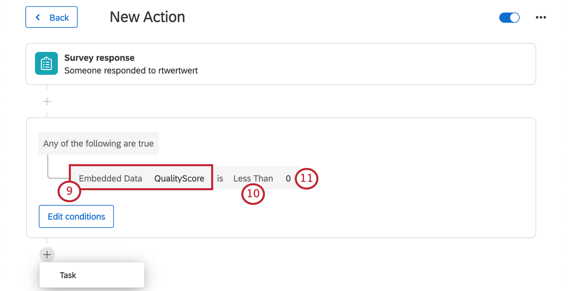Viewport: 568px width, 291px height.
Task: Click the condition value 0
Action: pos(288,179)
